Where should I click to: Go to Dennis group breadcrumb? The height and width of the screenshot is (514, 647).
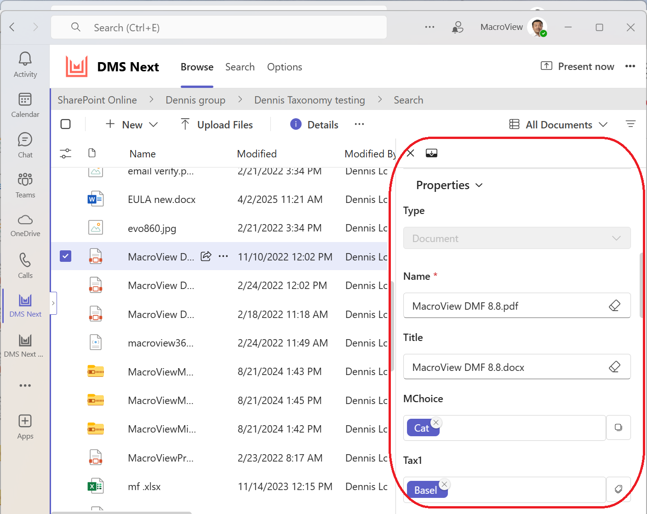tap(195, 100)
